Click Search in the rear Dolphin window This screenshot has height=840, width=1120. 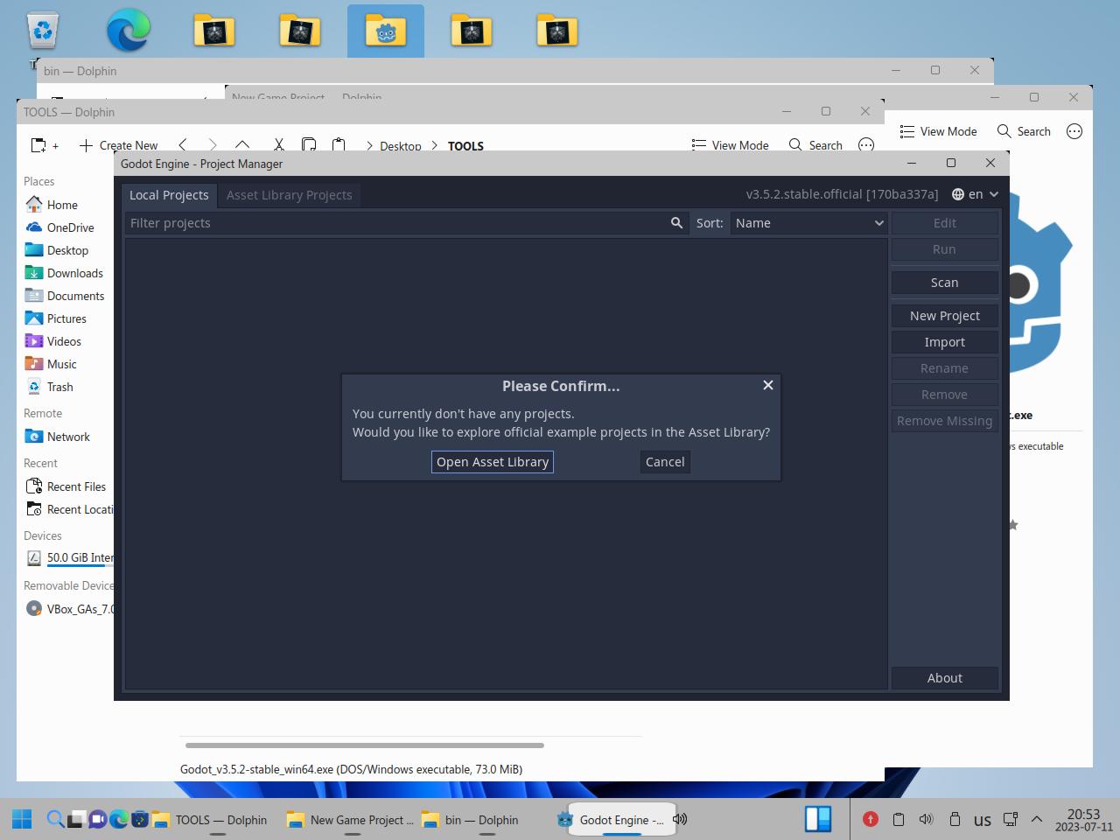click(x=1024, y=131)
